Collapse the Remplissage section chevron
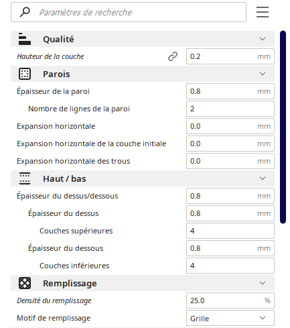 263,283
